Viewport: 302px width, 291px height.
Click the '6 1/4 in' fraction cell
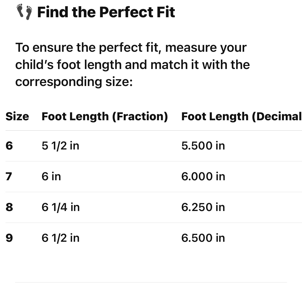[x=61, y=207]
